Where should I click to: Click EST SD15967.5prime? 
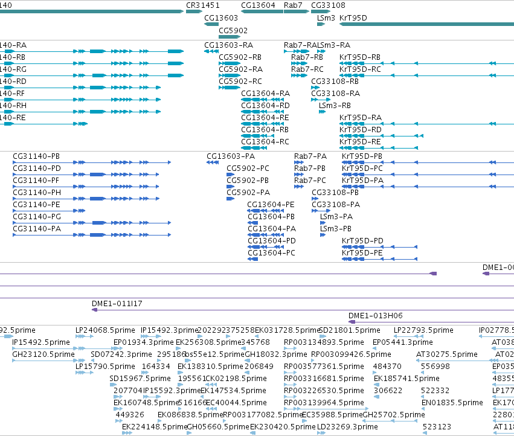point(113,385)
